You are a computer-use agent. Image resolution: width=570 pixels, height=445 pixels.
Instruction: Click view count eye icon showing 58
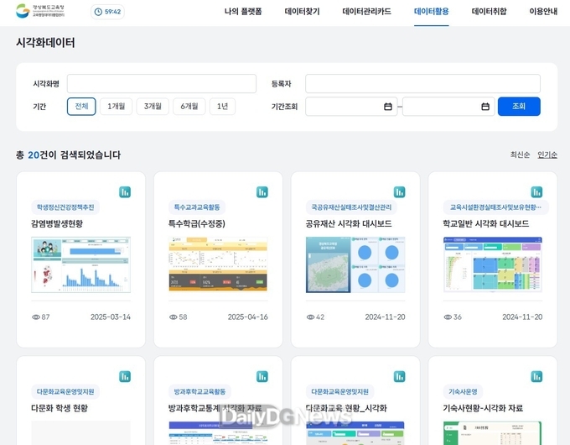(173, 317)
